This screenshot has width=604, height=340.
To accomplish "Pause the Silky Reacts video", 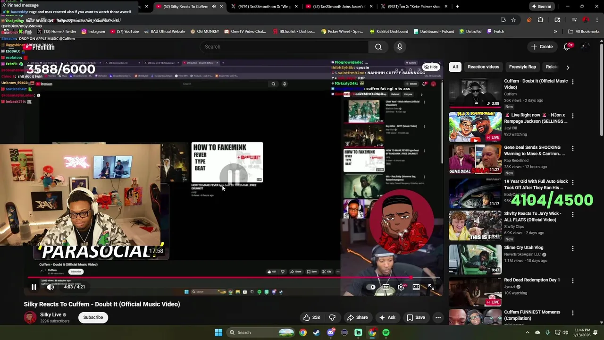I will (x=34, y=287).
